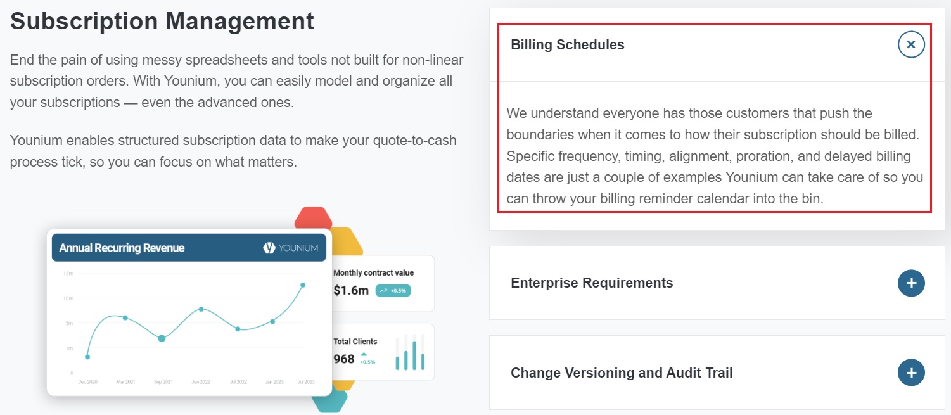Click the Jul 2023 data point on the chart
951x415 pixels.
click(x=303, y=285)
